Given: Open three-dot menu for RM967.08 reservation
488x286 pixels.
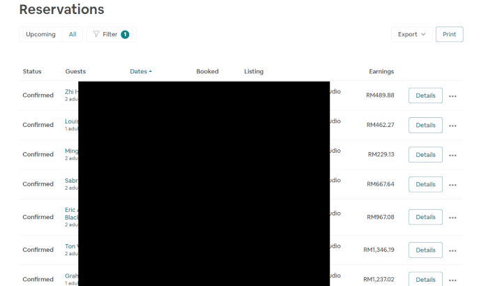Looking at the screenshot, I should (452, 218).
